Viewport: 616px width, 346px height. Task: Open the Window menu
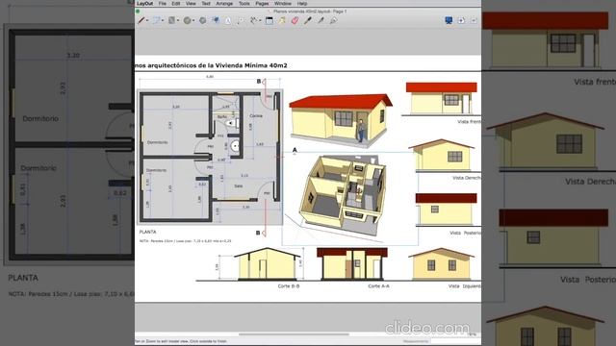tap(283, 4)
